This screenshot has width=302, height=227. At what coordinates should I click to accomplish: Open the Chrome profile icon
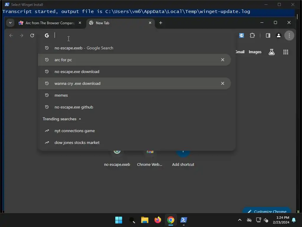[x=278, y=35]
